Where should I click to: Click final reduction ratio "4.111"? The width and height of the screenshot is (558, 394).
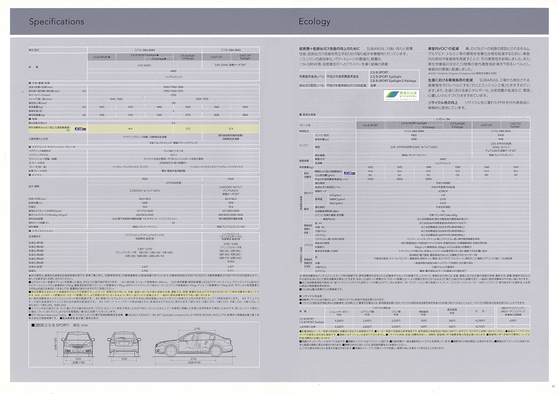tap(231, 271)
